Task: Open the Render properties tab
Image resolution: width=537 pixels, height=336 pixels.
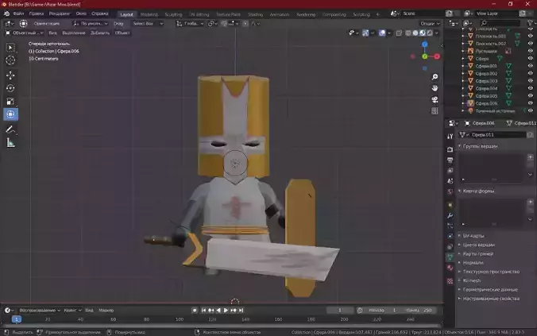Action: (x=450, y=149)
